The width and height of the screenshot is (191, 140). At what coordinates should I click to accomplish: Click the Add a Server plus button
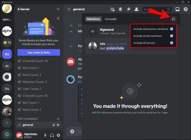click(7, 122)
